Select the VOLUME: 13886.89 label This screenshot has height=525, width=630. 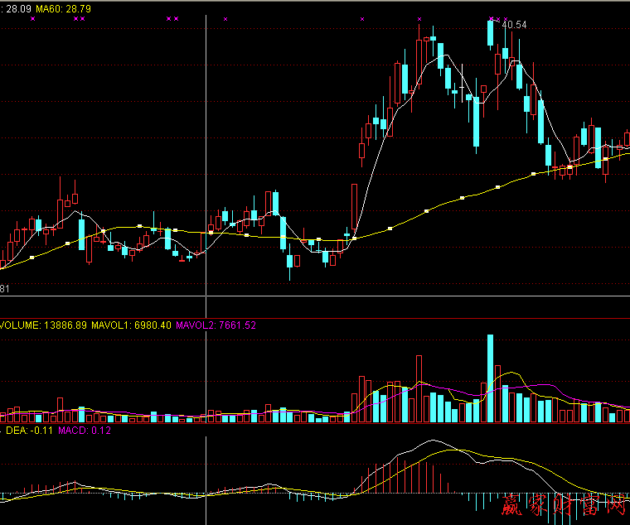coord(44,325)
